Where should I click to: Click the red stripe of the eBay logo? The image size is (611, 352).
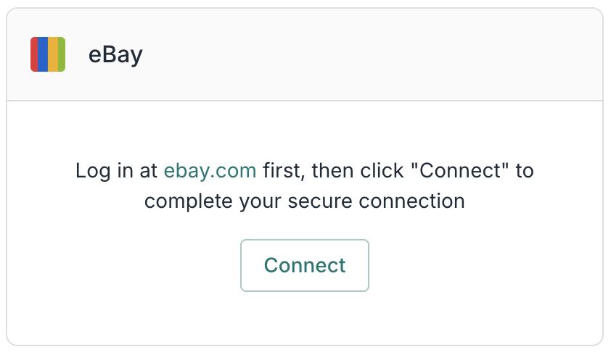(34, 54)
